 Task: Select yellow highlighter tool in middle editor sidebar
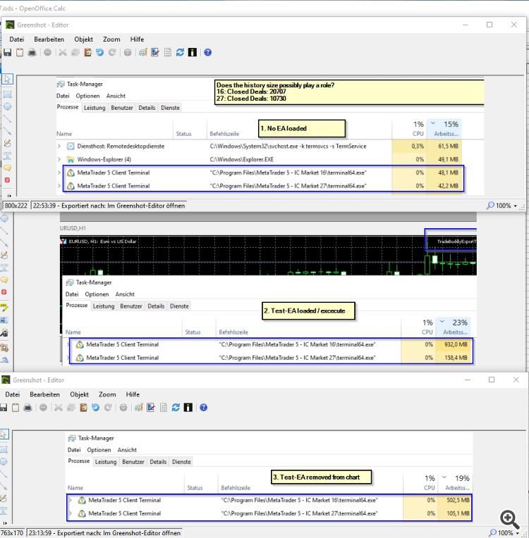4,308
